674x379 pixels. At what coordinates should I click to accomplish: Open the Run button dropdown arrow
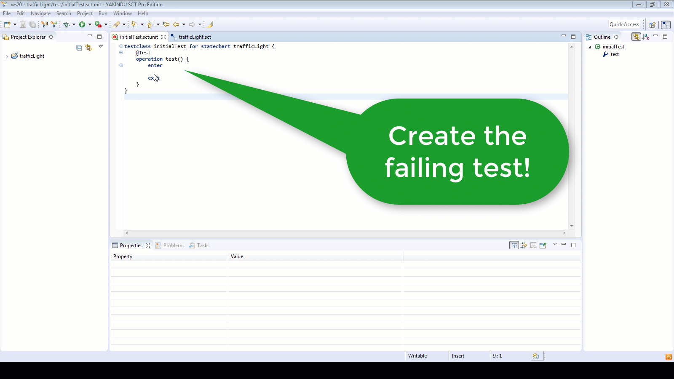[x=90, y=24]
